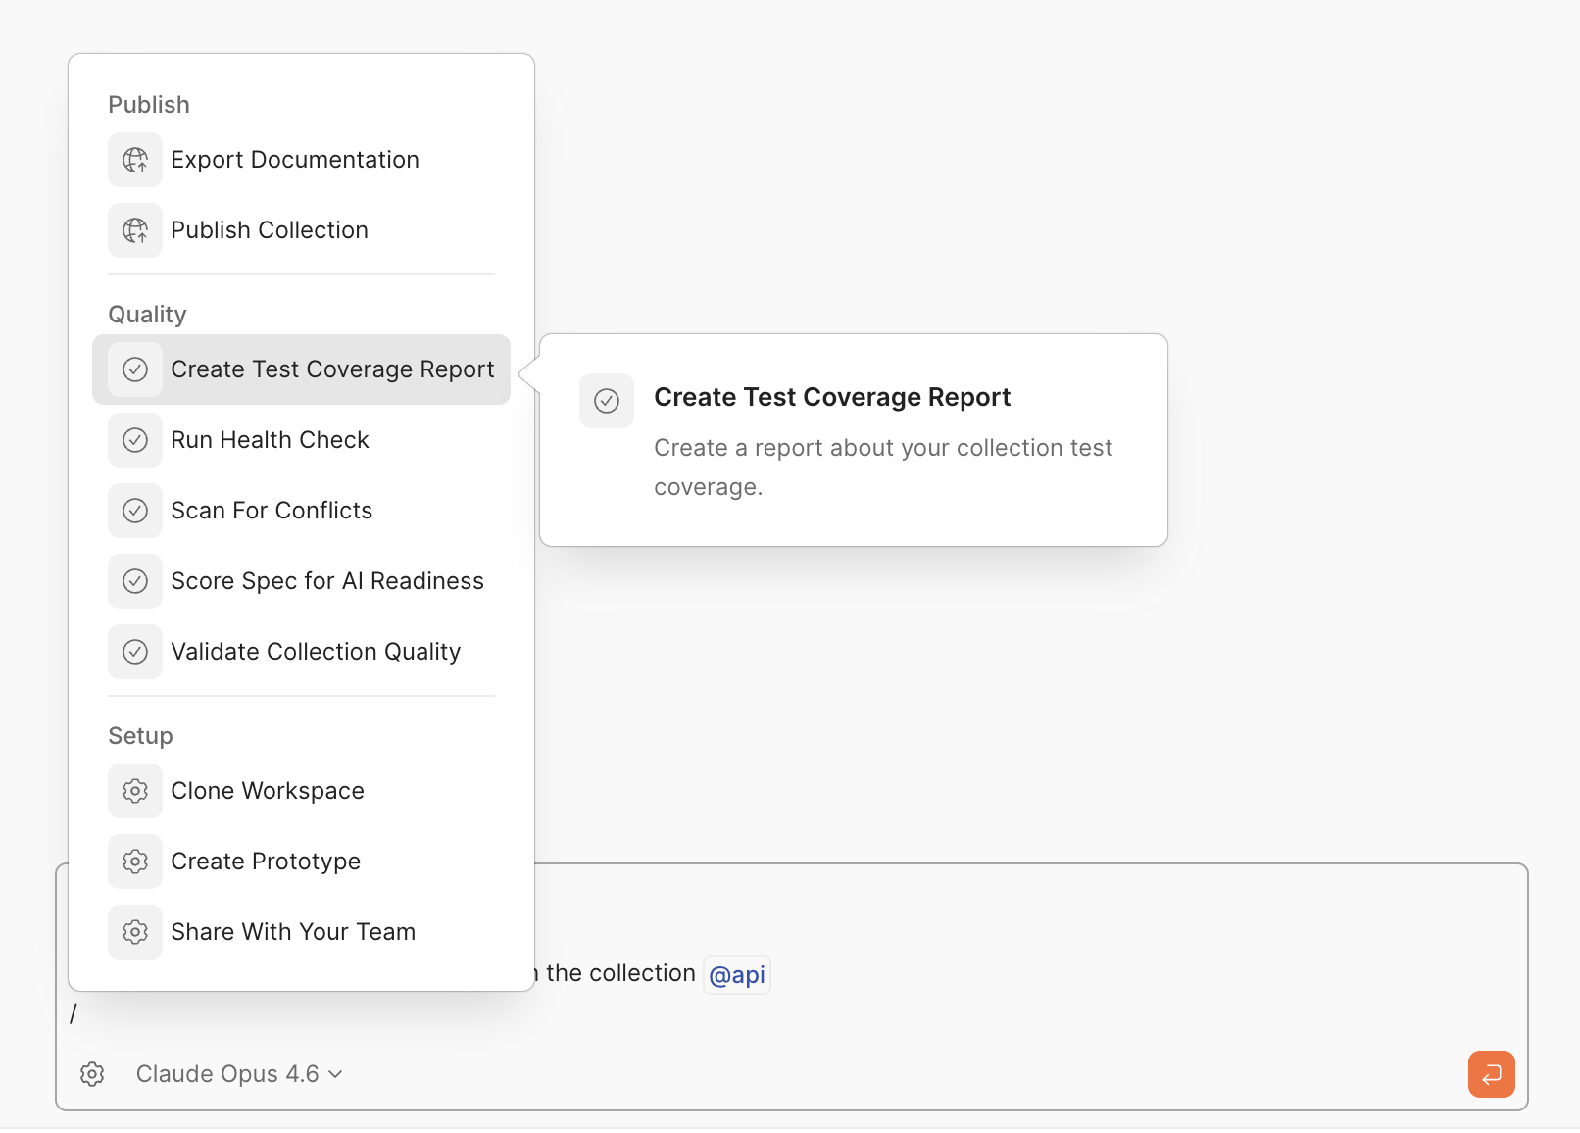
Task: Click the Quality section heading
Action: (x=147, y=315)
